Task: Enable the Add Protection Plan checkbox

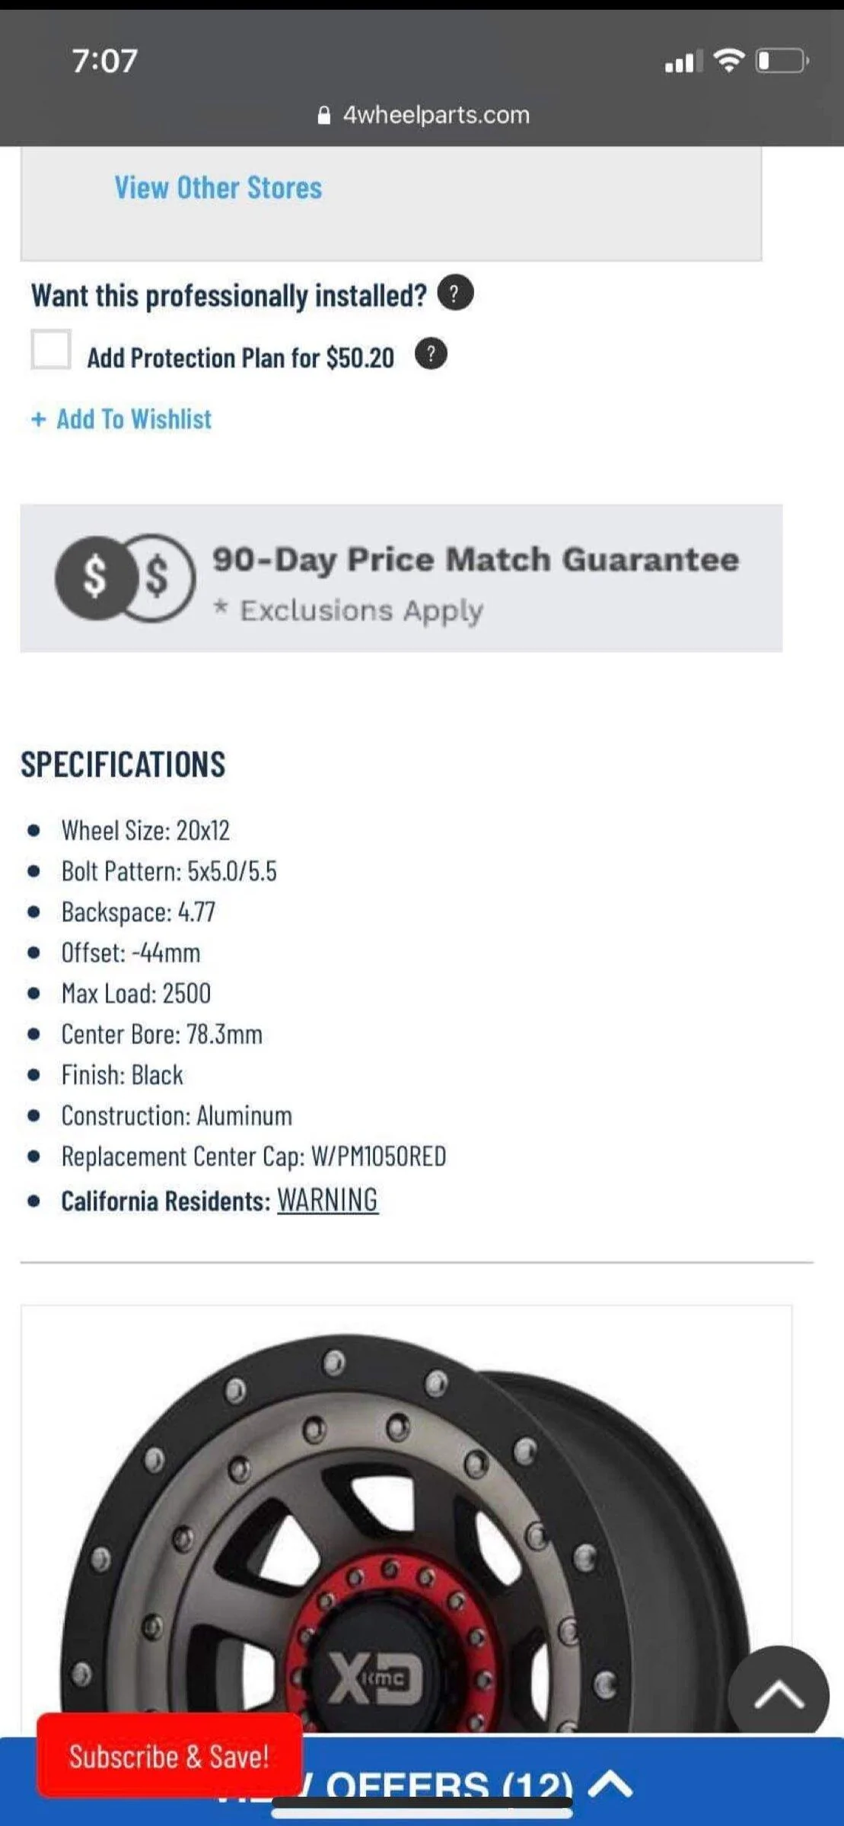Action: (x=51, y=349)
